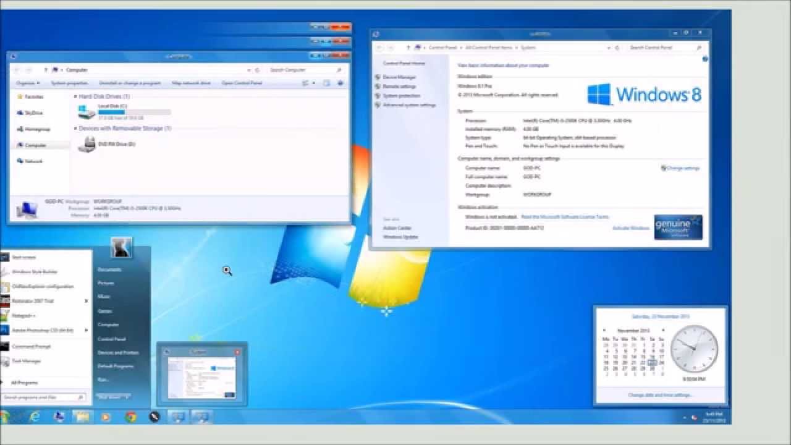This screenshot has height=445, width=791.
Task: Open Advanced system settings link
Action: click(409, 105)
